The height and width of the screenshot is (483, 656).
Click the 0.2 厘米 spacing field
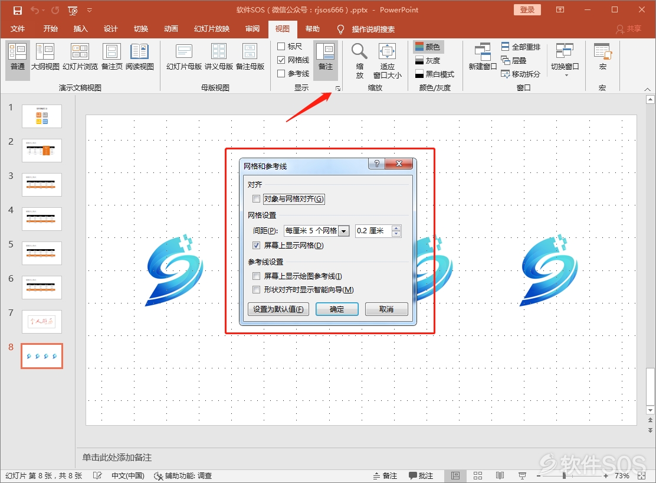click(x=373, y=230)
